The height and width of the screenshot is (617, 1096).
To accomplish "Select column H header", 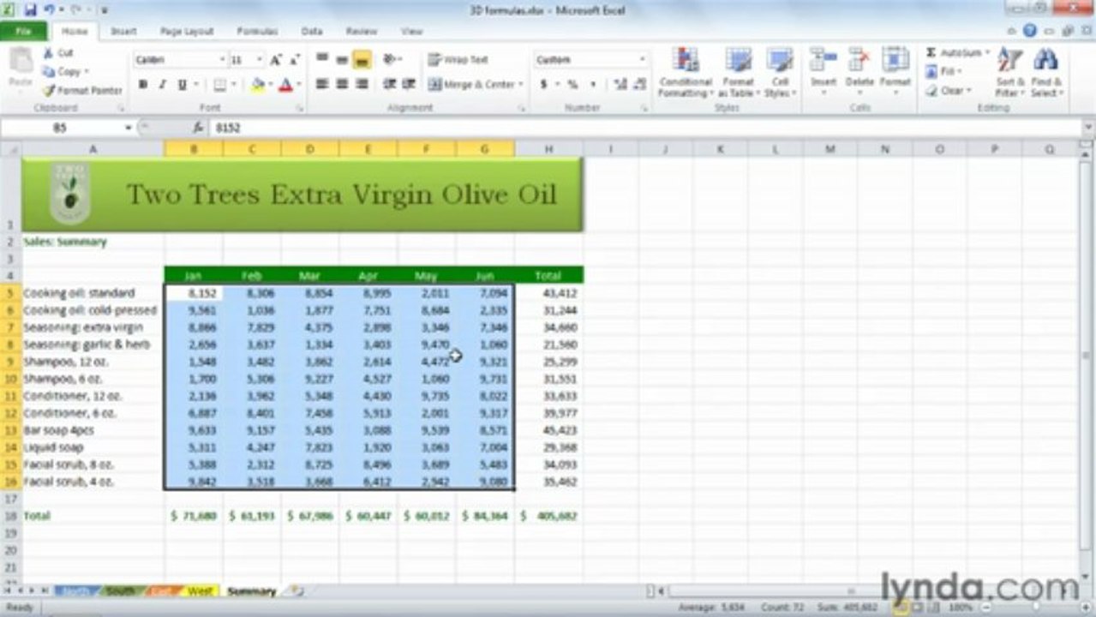I will tap(548, 149).
